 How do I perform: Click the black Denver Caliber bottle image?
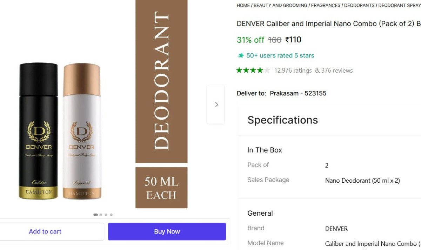point(38,131)
